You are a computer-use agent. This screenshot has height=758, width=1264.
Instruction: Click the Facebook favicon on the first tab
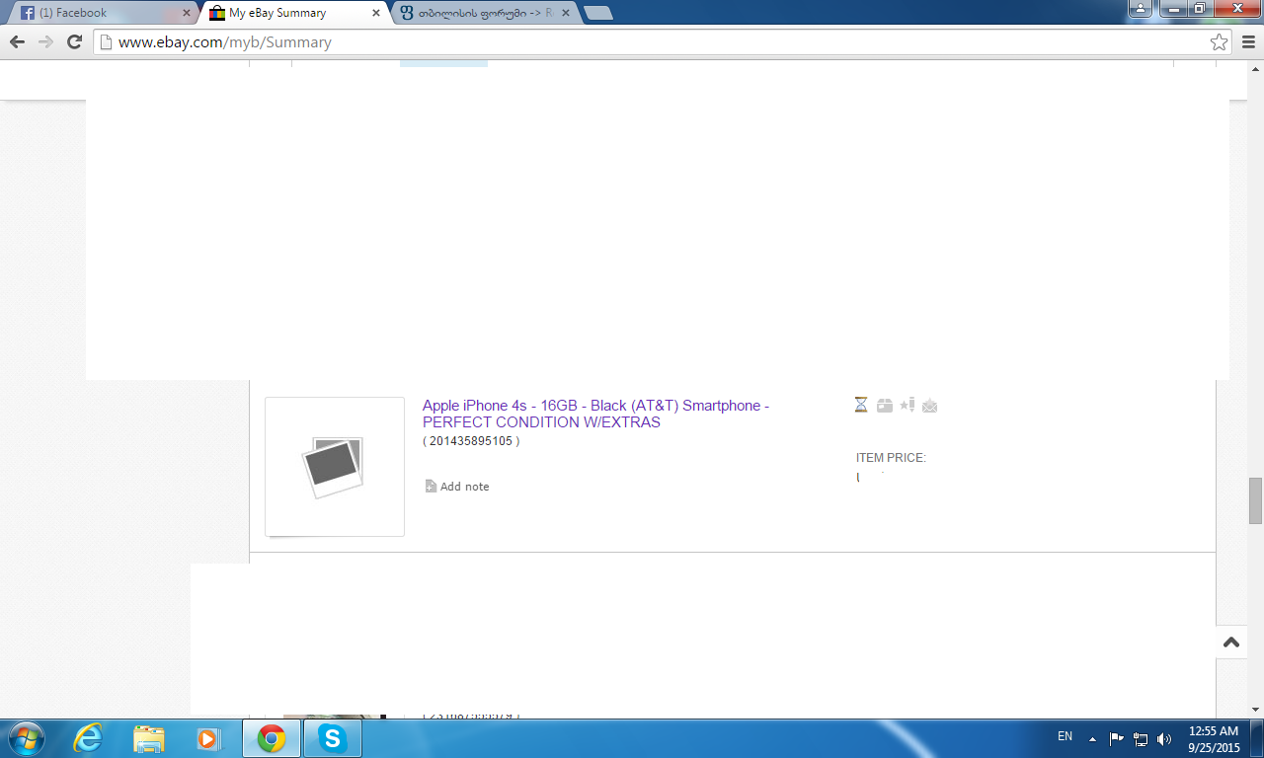pyautogui.click(x=28, y=14)
